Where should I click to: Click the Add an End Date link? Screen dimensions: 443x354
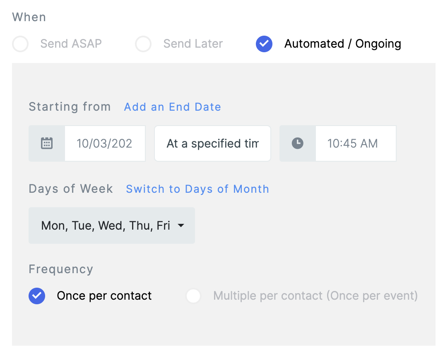[x=172, y=107]
